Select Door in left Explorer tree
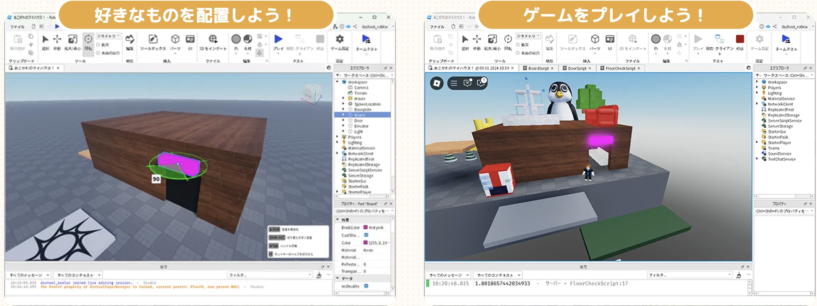817x306 pixels. coord(358,121)
